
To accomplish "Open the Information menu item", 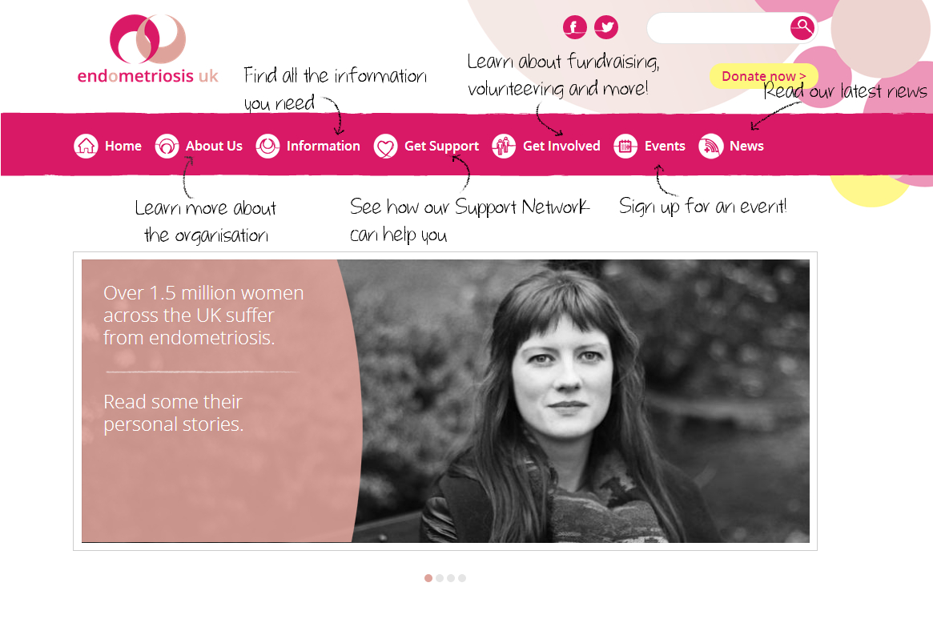I will 323,146.
